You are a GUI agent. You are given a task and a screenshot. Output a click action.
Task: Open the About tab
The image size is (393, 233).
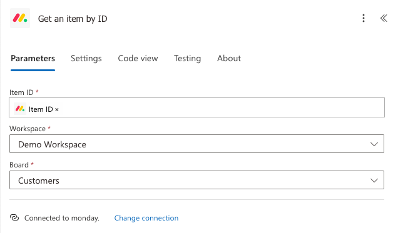click(229, 58)
